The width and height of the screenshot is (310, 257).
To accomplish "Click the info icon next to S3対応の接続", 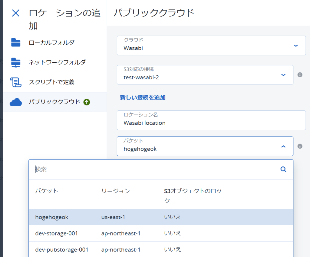I will (x=300, y=75).
